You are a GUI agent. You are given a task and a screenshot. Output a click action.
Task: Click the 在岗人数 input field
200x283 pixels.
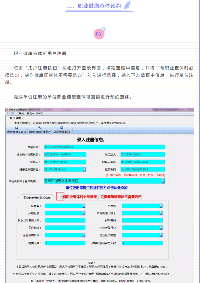point(65,243)
